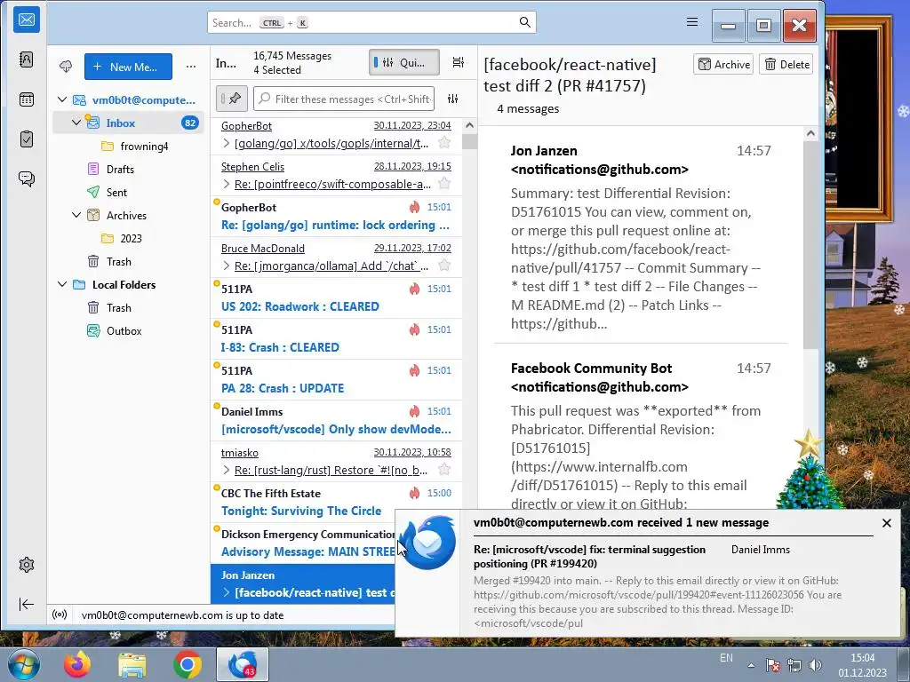Click the volume speaker tray icon
Image resolution: width=910 pixels, height=682 pixels.
816,665
